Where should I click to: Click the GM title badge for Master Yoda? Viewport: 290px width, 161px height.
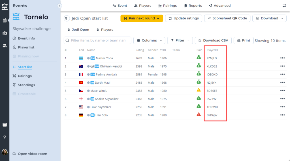click(93, 58)
